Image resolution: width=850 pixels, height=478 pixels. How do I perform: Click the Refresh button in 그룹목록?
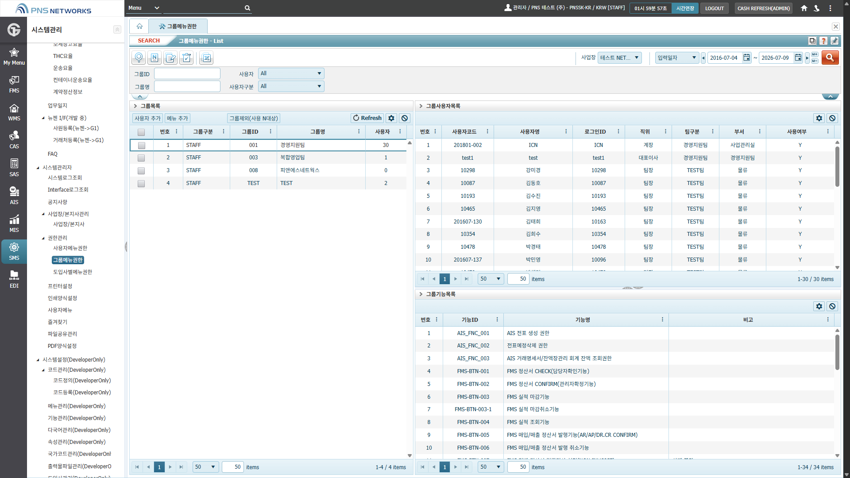pyautogui.click(x=367, y=118)
